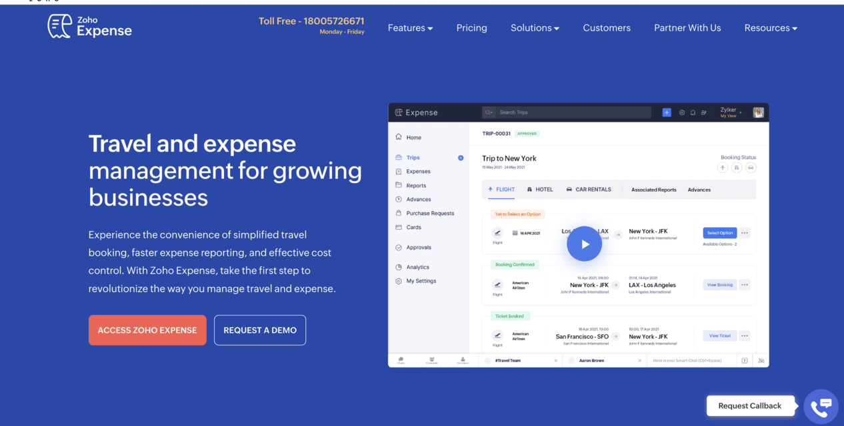Open the Request Callback phone icon

(x=820, y=405)
